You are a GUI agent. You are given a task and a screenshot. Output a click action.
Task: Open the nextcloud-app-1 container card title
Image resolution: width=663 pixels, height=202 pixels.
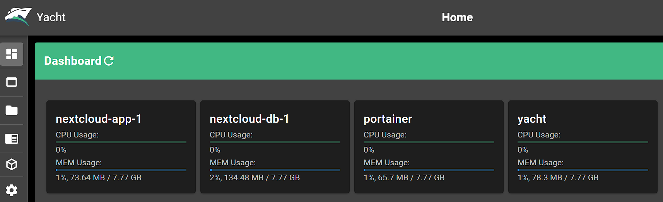tap(99, 119)
